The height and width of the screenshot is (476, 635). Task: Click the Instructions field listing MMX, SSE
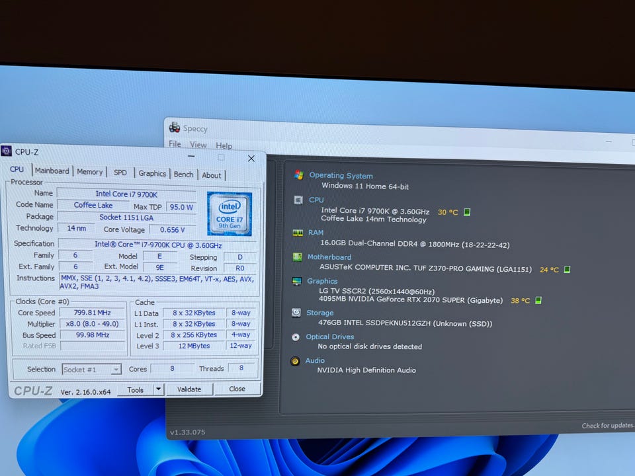pos(158,282)
